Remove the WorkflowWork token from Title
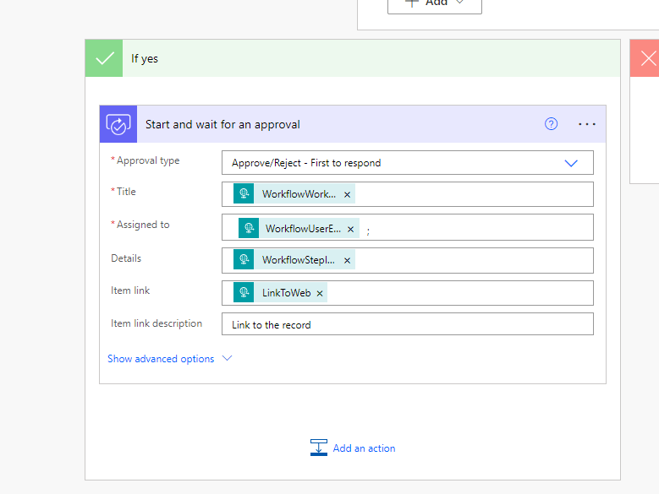Image resolution: width=659 pixels, height=494 pixels. click(347, 194)
